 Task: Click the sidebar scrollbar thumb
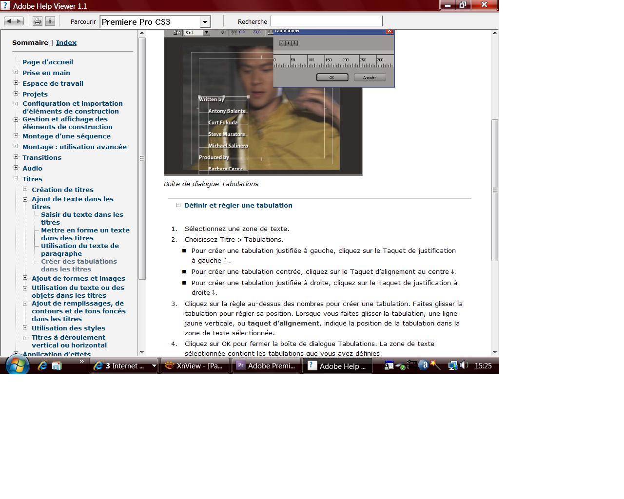(x=142, y=158)
